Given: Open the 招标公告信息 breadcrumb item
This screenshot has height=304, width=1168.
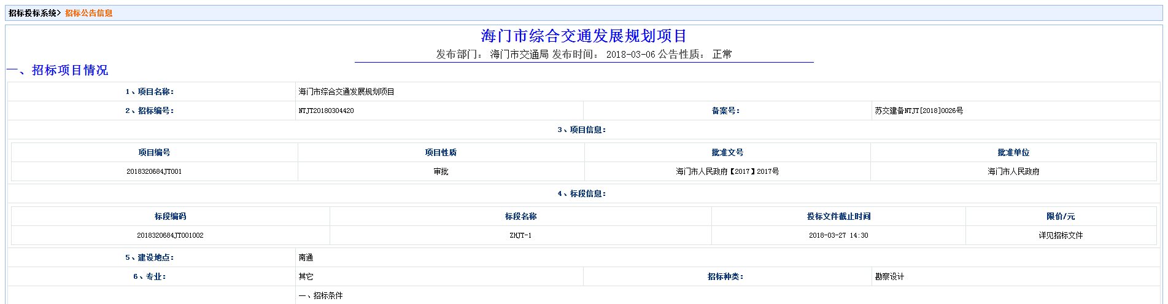Looking at the screenshot, I should point(89,13).
